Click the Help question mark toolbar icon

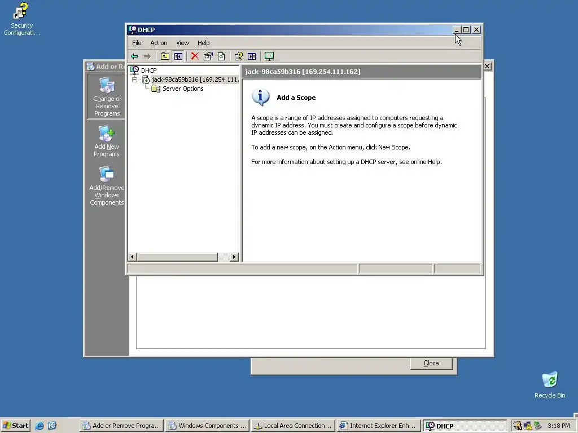[x=239, y=56]
